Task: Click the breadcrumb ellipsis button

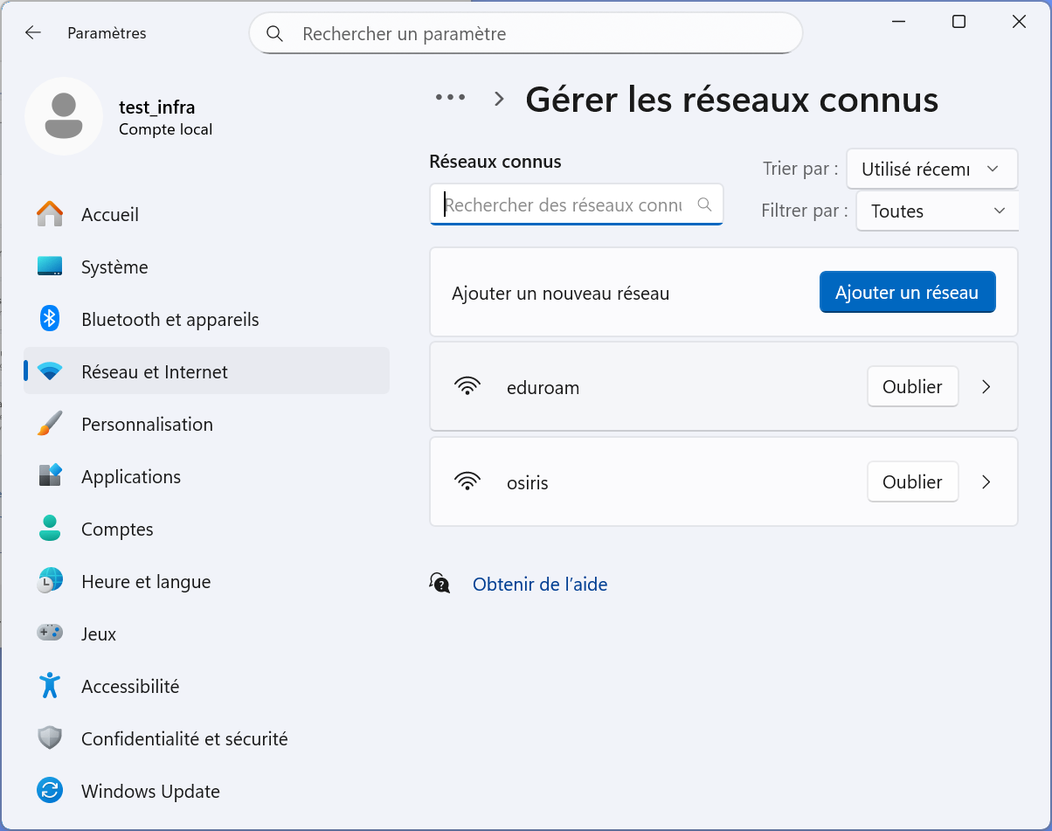Action: point(450,98)
